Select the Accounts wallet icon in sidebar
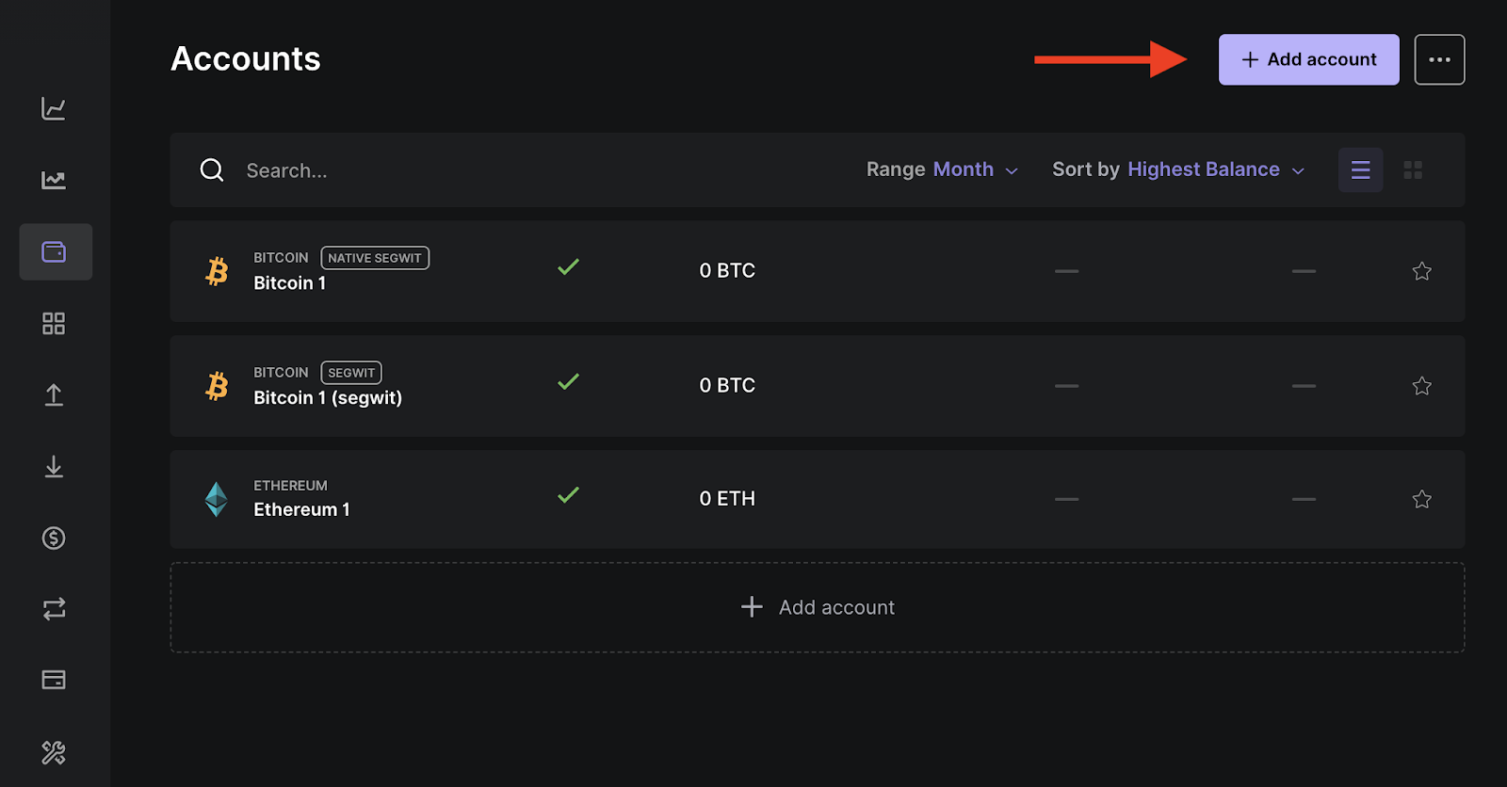The height and width of the screenshot is (787, 1507). click(55, 251)
